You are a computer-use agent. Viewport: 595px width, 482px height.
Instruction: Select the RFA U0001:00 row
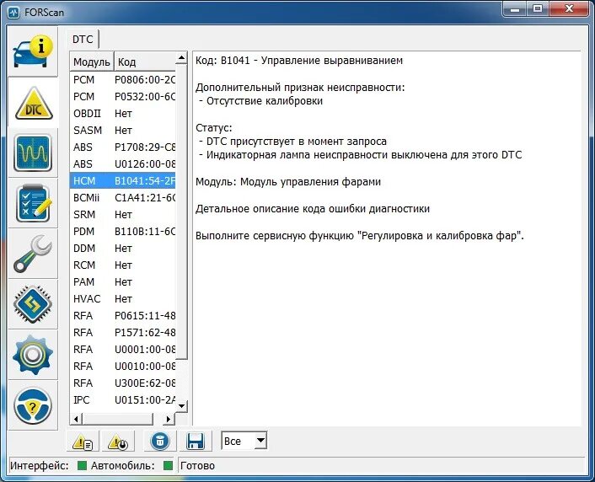(x=123, y=349)
